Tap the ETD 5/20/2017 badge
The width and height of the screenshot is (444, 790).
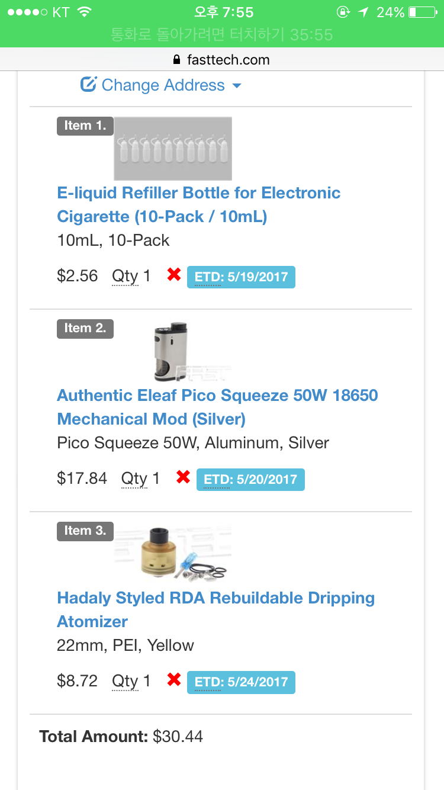coord(250,479)
